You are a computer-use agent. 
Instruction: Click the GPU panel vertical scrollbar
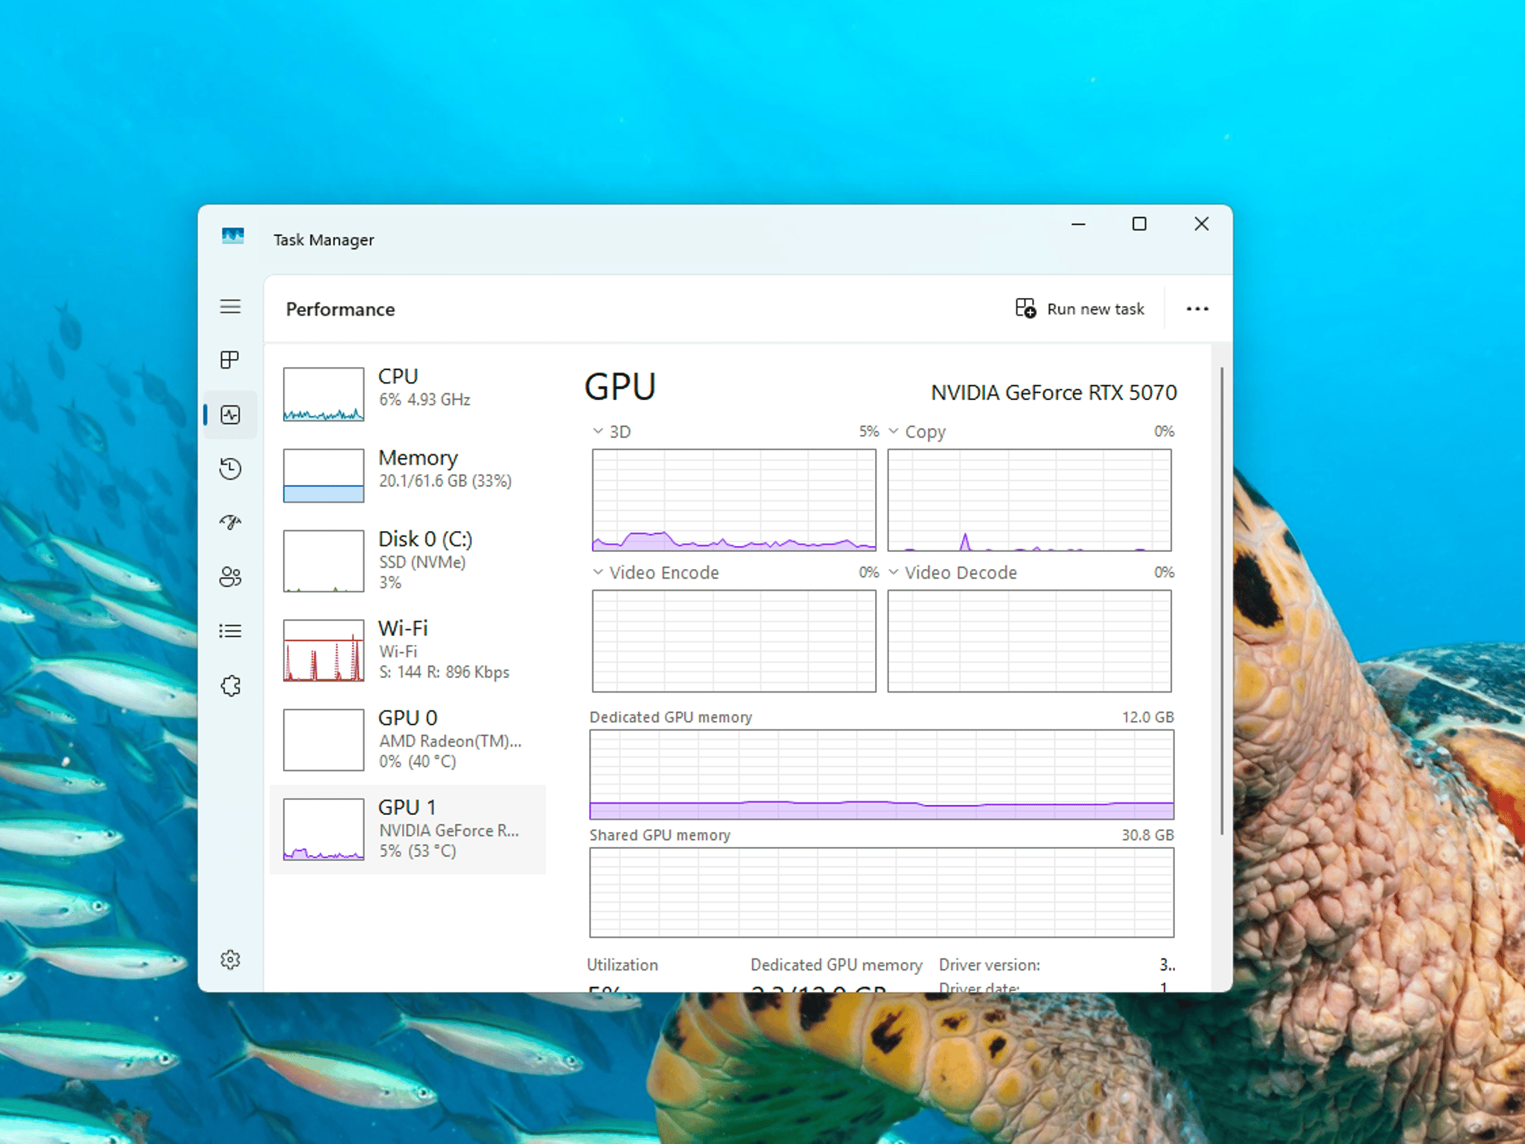[x=1222, y=600]
